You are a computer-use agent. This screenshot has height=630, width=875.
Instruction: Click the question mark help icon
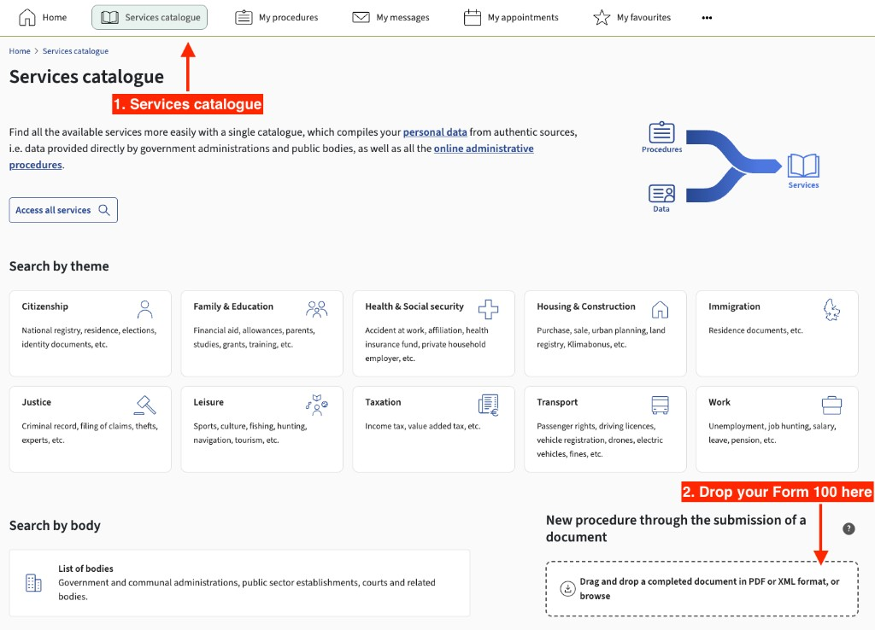[849, 528]
